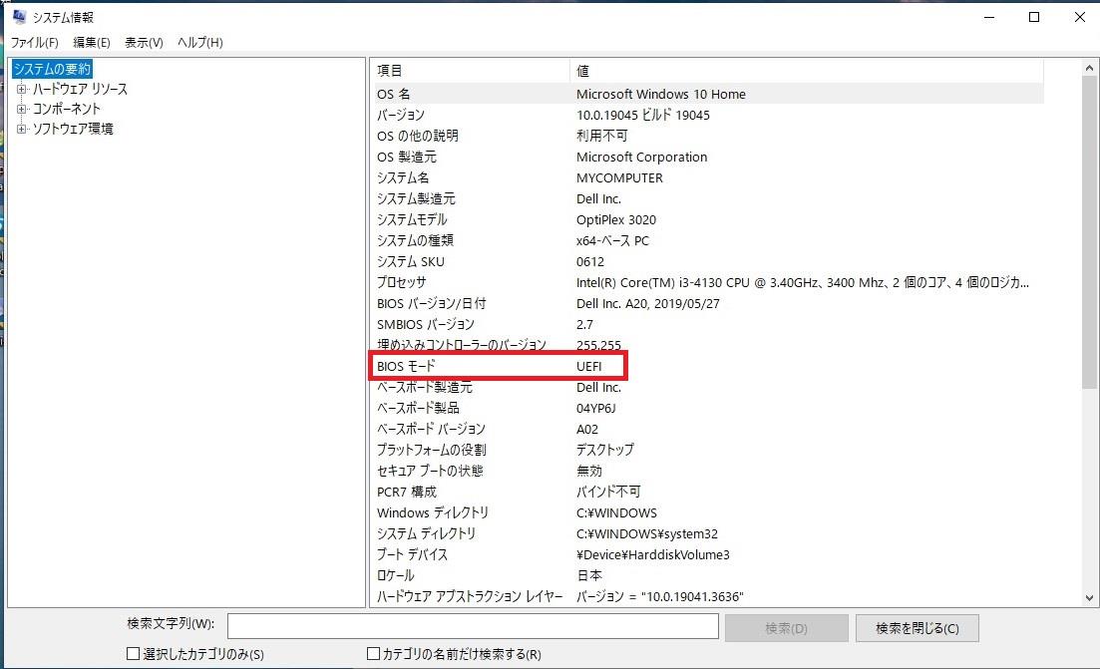
Task: Select the PCR7 構成 row
Action: pos(707,493)
